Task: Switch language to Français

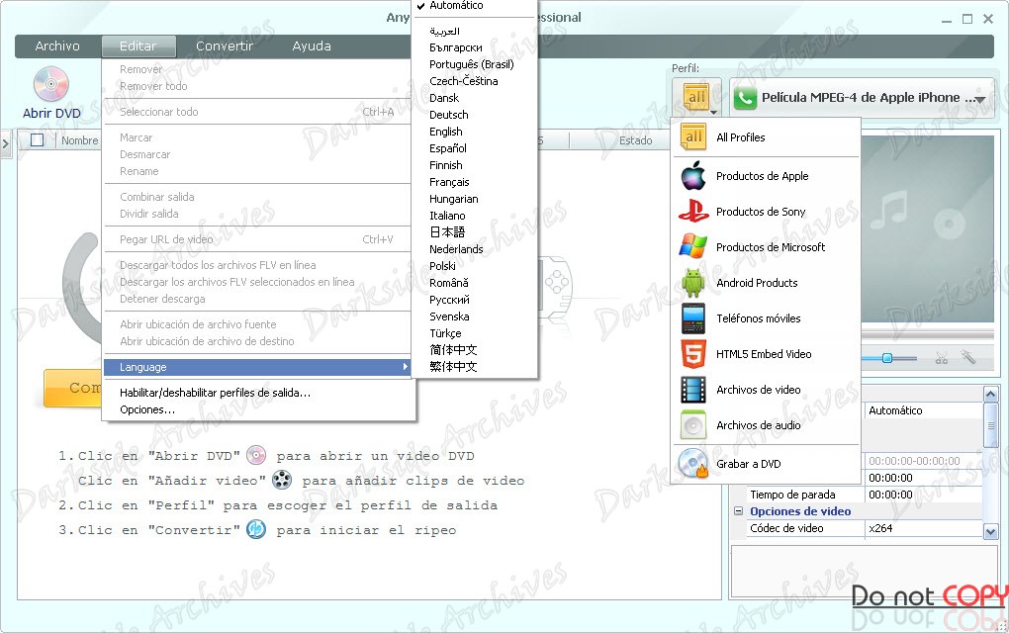Action: point(449,182)
